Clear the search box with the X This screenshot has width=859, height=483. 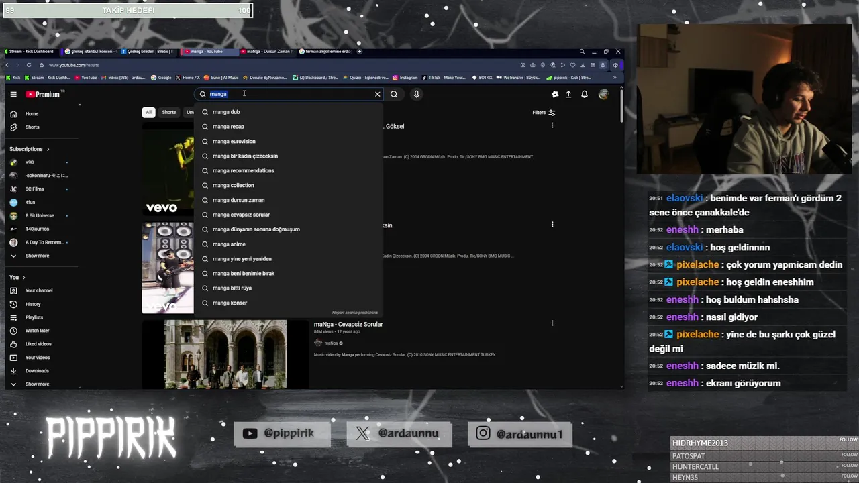pyautogui.click(x=377, y=94)
